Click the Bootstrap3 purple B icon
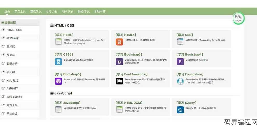Image resolution: width=257 pixels, height=127 pixels. click(x=119, y=62)
